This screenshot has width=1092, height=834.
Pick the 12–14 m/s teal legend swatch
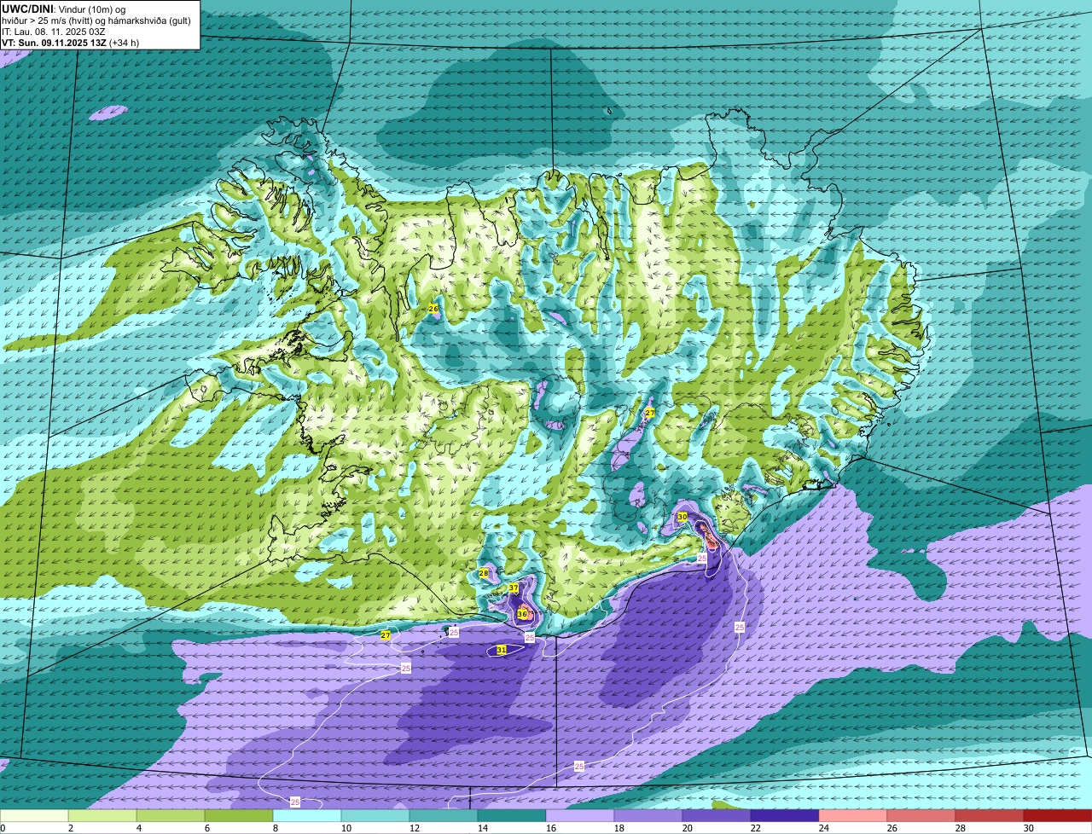tap(444, 816)
